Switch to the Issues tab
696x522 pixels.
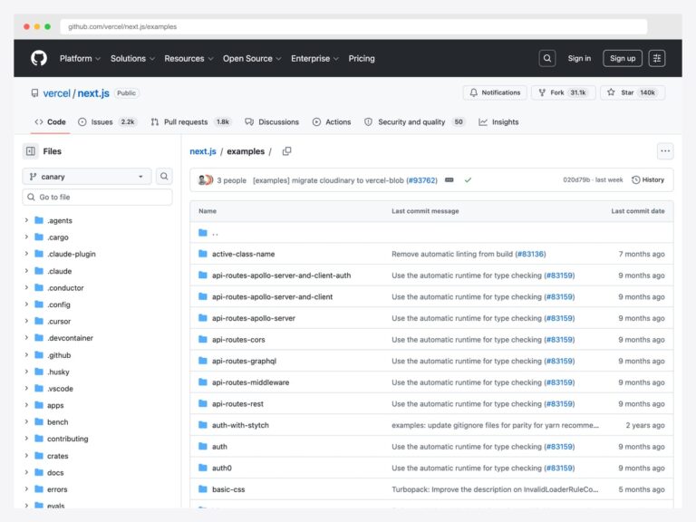[108, 121]
